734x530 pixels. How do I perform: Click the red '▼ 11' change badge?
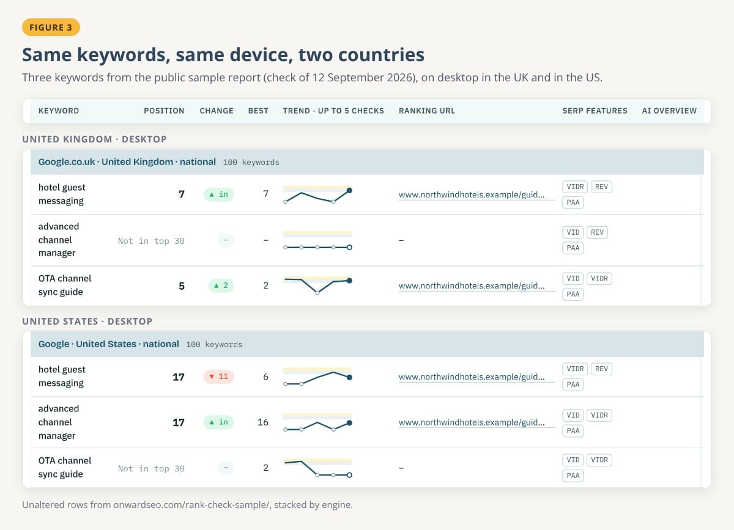point(219,377)
